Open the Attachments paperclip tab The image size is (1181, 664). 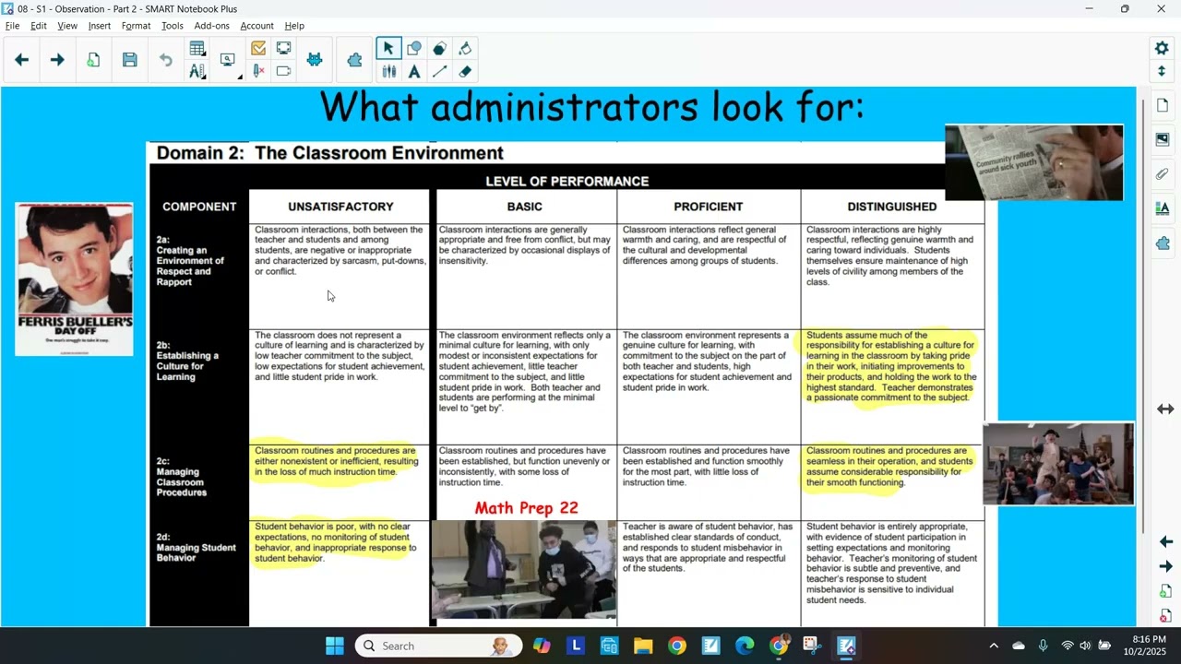(x=1163, y=173)
